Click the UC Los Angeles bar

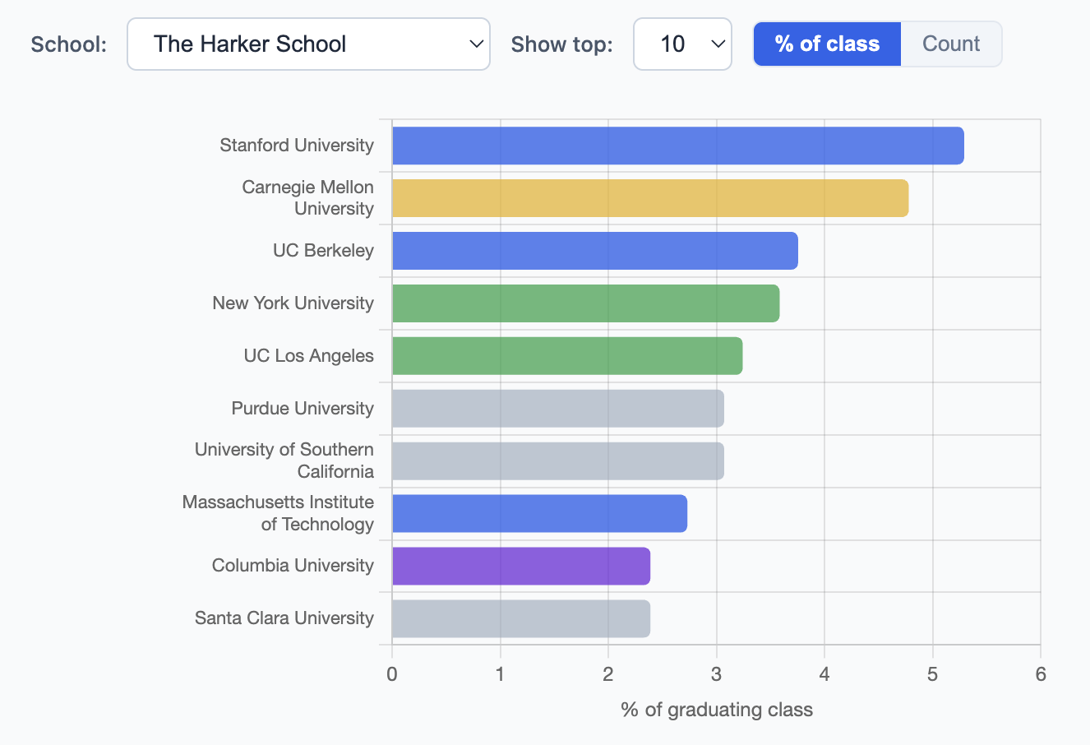(x=567, y=355)
